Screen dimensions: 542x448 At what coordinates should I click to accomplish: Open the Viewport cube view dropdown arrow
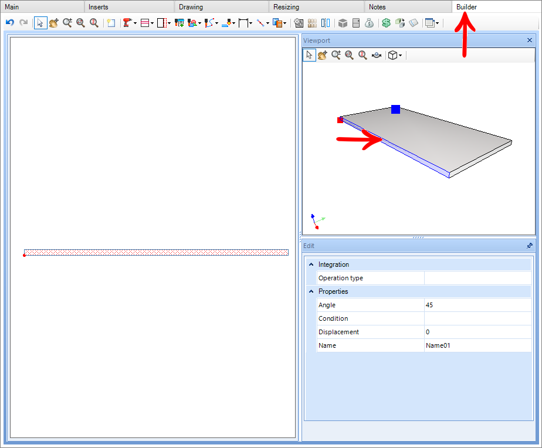[400, 55]
